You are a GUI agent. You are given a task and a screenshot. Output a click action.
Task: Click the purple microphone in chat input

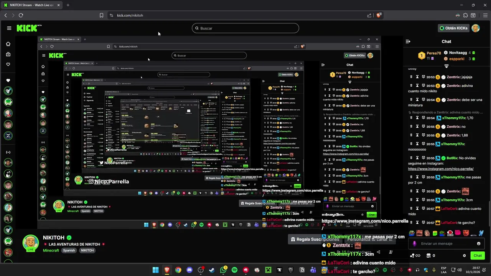tap(414, 243)
